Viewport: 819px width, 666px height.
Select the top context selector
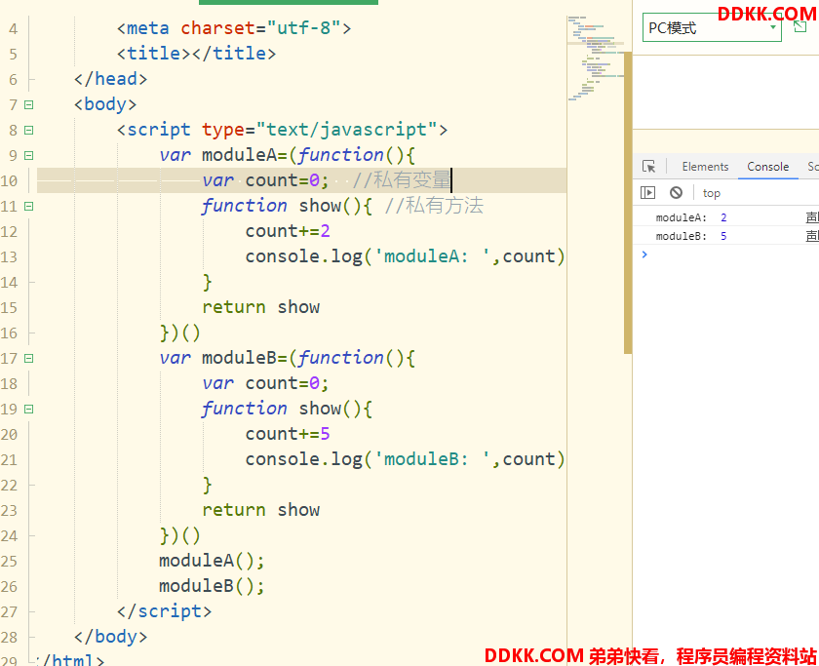pyautogui.click(x=712, y=193)
